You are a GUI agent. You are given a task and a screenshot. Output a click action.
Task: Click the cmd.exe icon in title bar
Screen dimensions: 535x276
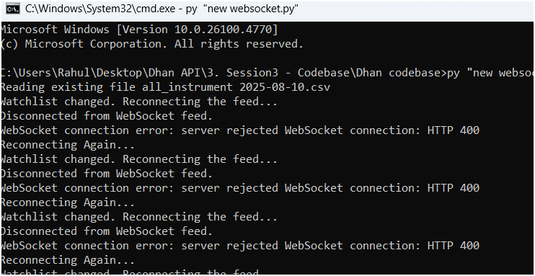click(x=13, y=9)
